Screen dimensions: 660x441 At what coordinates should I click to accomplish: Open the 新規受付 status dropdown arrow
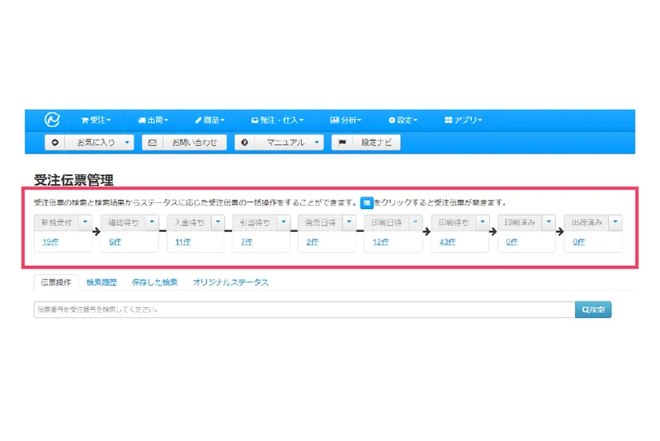tap(86, 222)
